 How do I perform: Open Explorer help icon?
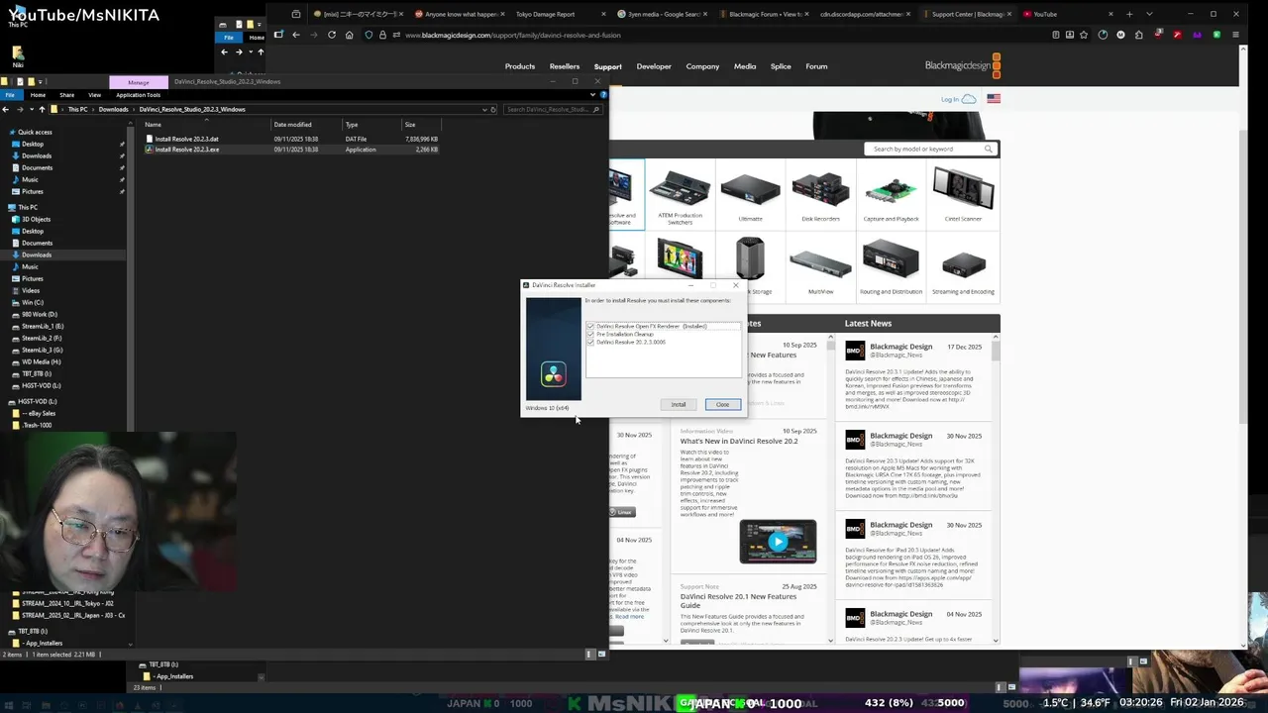tap(603, 95)
